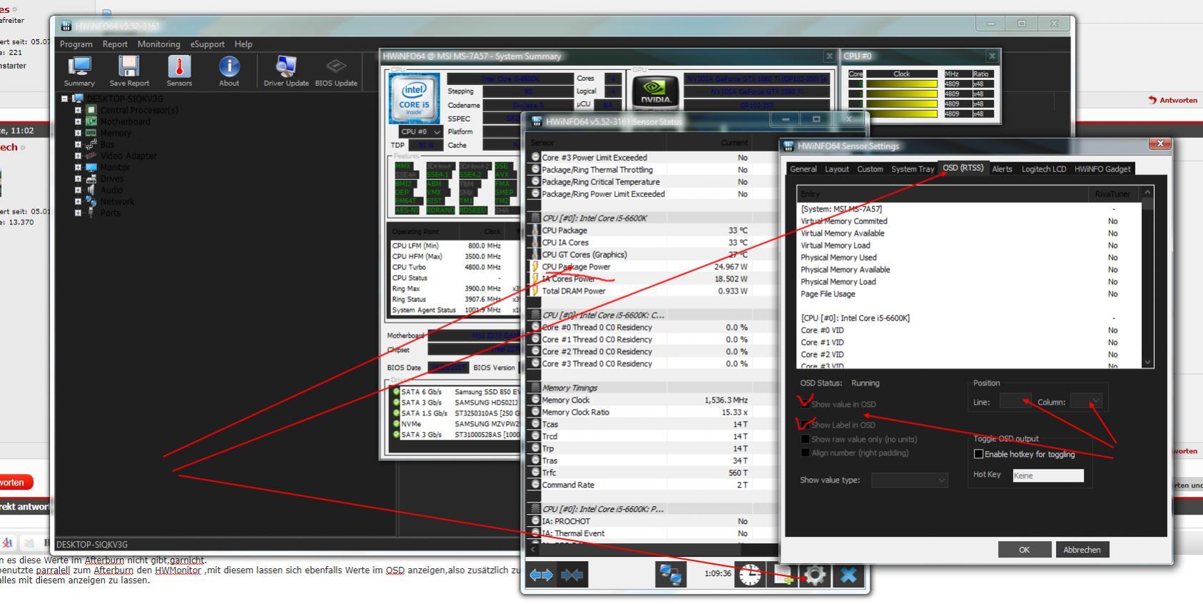Open the Program menu
1203x604 pixels.
pyautogui.click(x=76, y=44)
